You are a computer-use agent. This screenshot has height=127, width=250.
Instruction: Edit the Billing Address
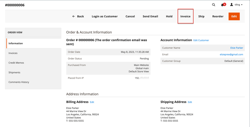point(92,102)
